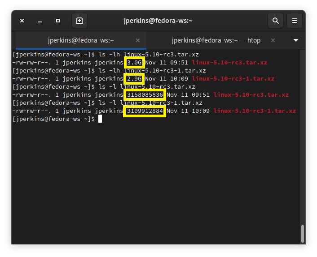Switch to the htop tab
This screenshot has height=257, width=317.
tap(216, 40)
